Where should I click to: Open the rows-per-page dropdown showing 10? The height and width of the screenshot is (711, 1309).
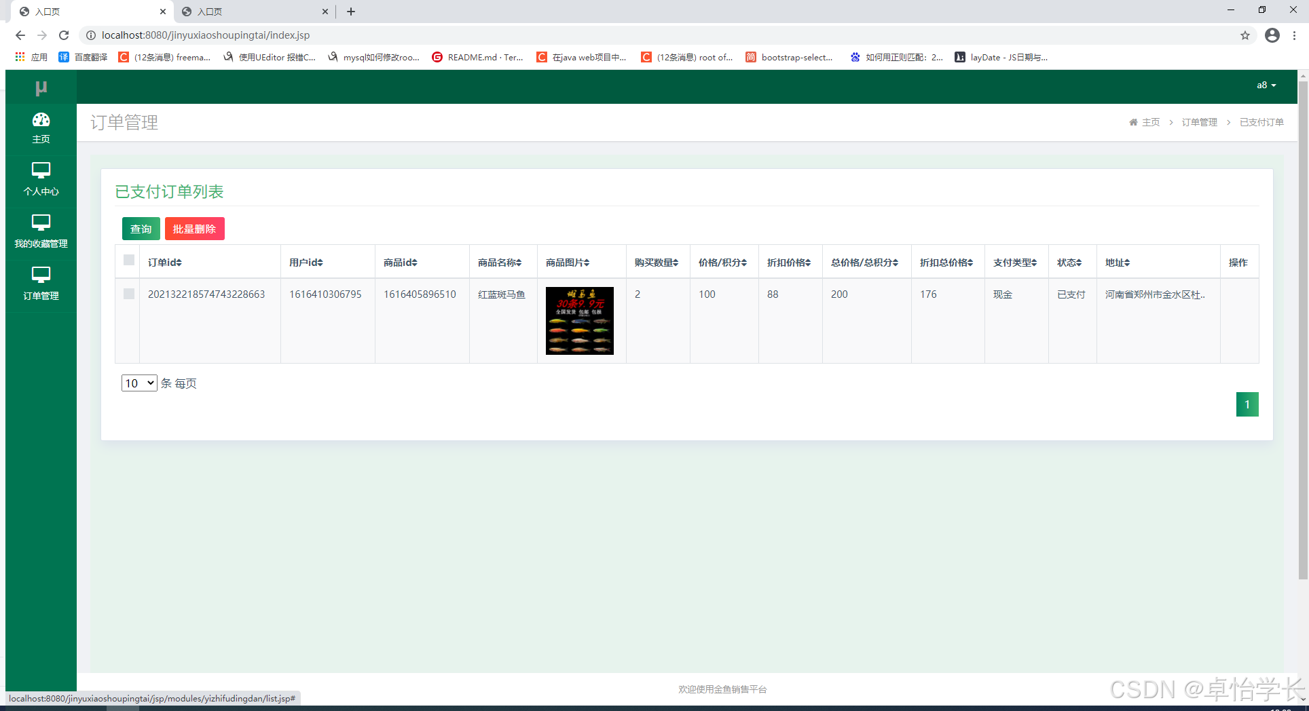(x=139, y=383)
